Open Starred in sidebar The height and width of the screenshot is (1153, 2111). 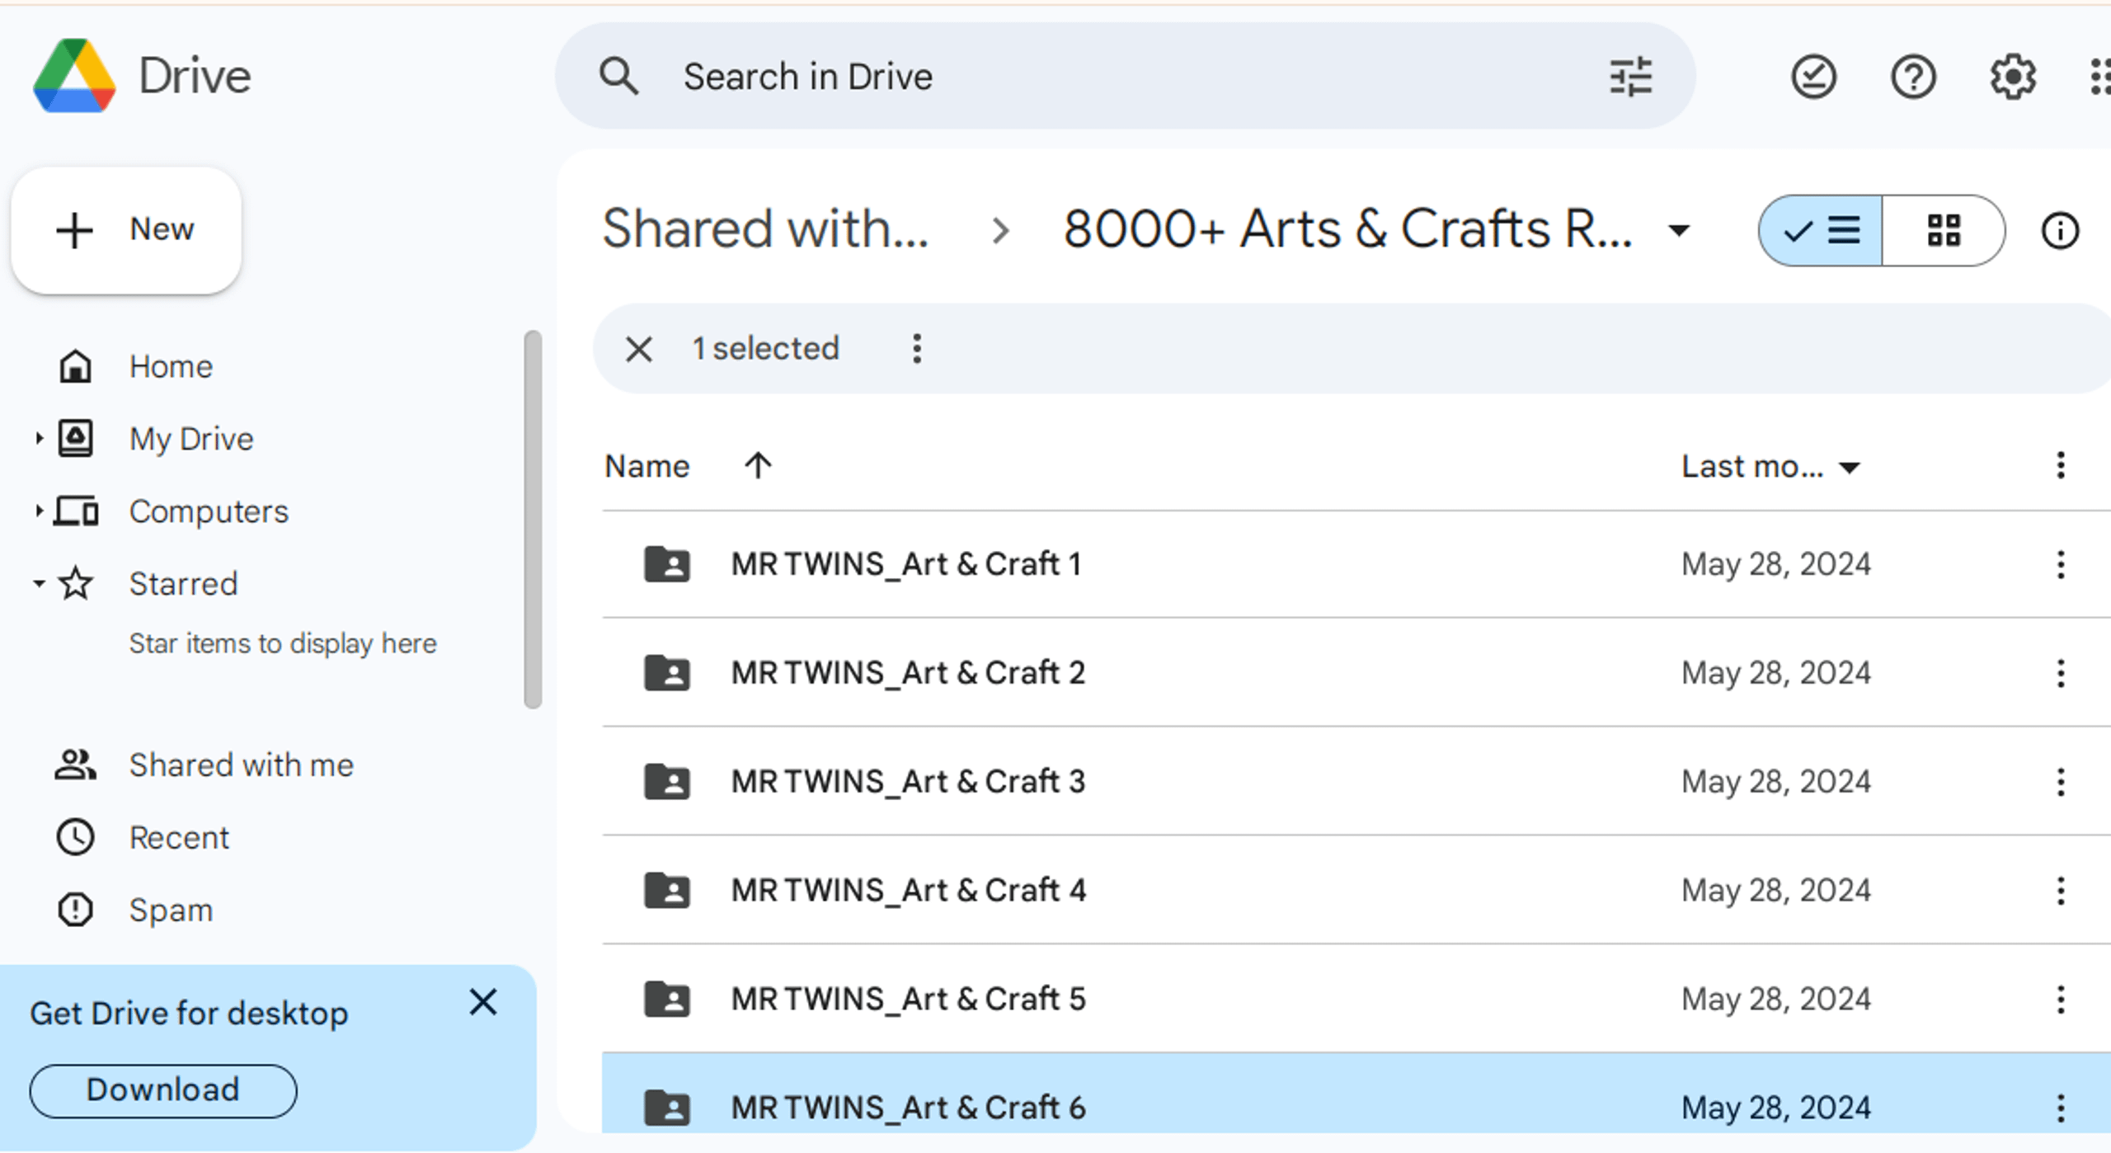pos(183,584)
